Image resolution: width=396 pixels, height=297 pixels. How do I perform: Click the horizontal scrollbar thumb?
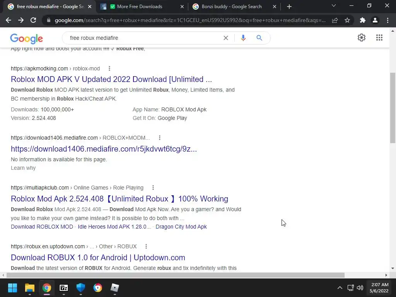click(x=176, y=275)
